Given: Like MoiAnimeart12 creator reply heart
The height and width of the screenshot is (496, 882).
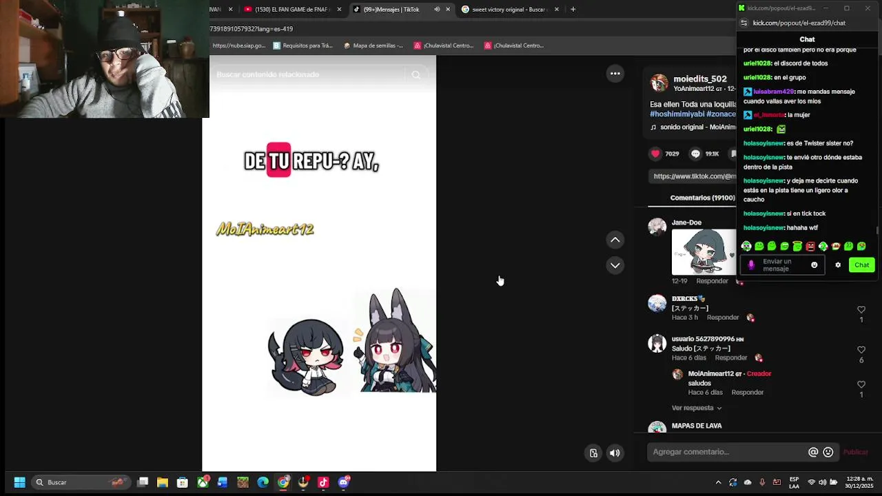Looking at the screenshot, I should [x=861, y=384].
